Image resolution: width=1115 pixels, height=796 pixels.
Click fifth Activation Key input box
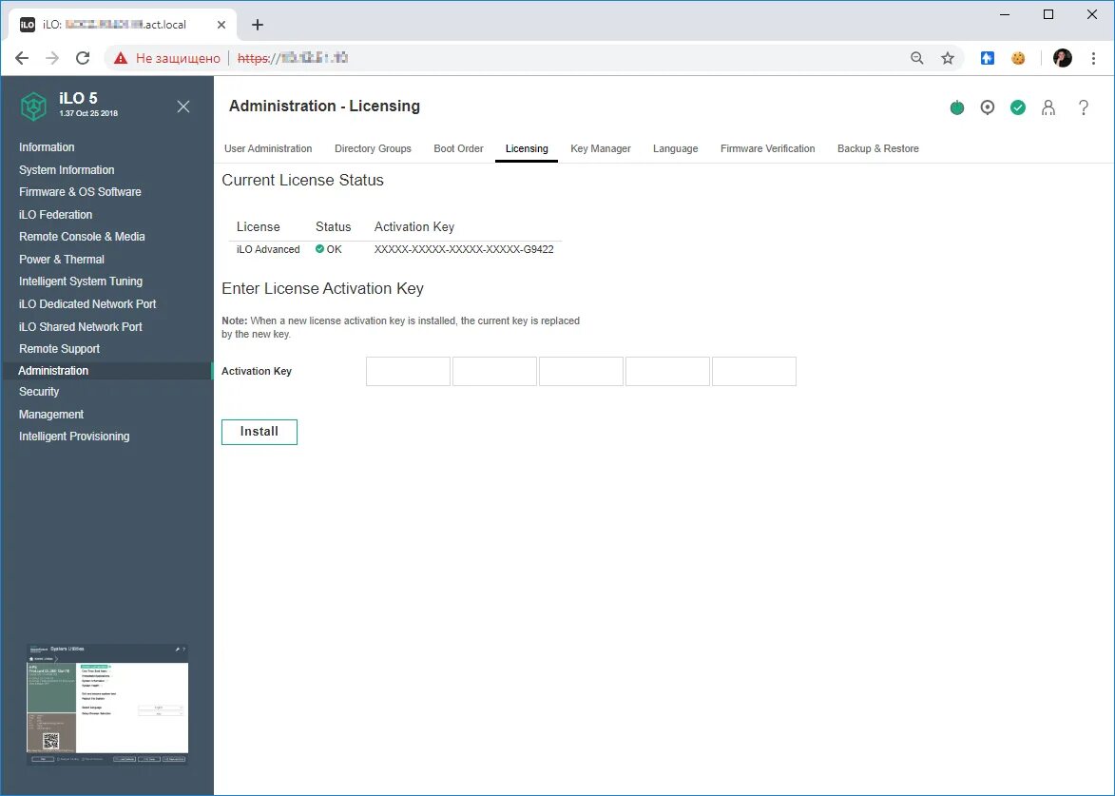pyautogui.click(x=755, y=371)
